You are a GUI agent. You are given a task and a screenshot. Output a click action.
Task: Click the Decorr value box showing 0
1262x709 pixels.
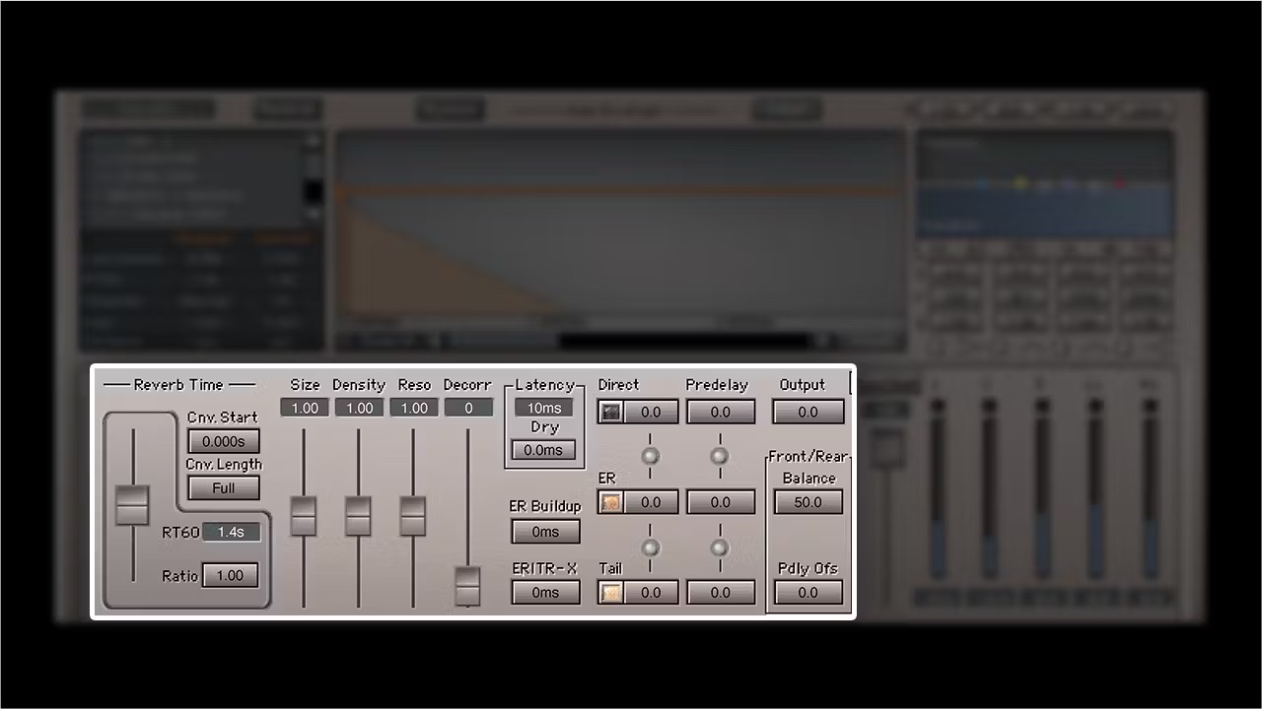pyautogui.click(x=468, y=408)
